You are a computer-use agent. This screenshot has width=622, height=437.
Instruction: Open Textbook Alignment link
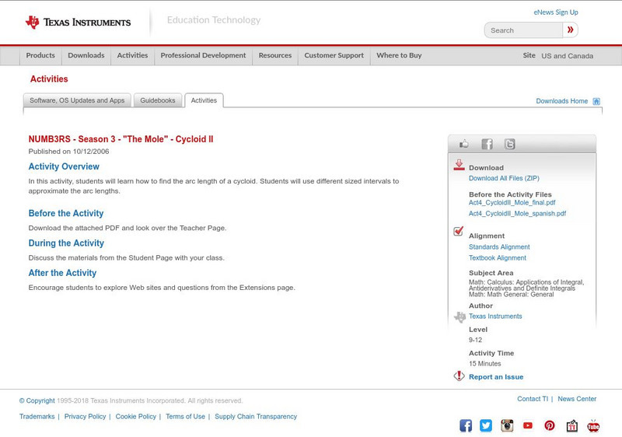[498, 257]
